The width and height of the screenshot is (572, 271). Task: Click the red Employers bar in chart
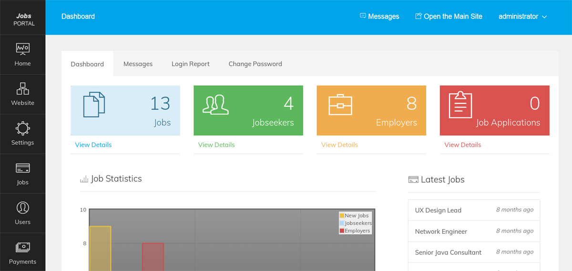[153, 257]
